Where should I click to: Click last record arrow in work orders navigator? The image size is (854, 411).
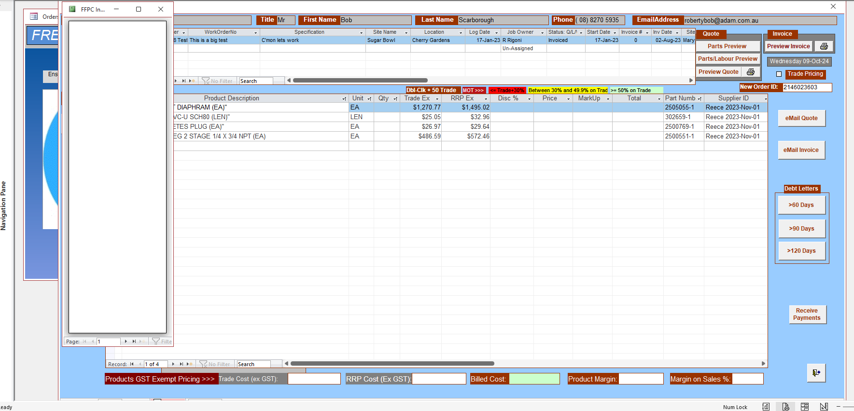pos(184,81)
